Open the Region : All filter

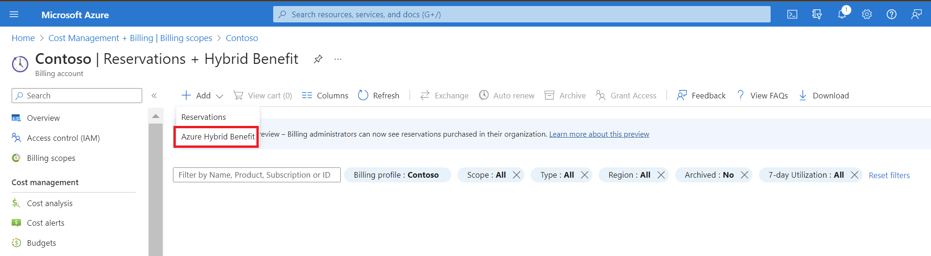coord(629,175)
